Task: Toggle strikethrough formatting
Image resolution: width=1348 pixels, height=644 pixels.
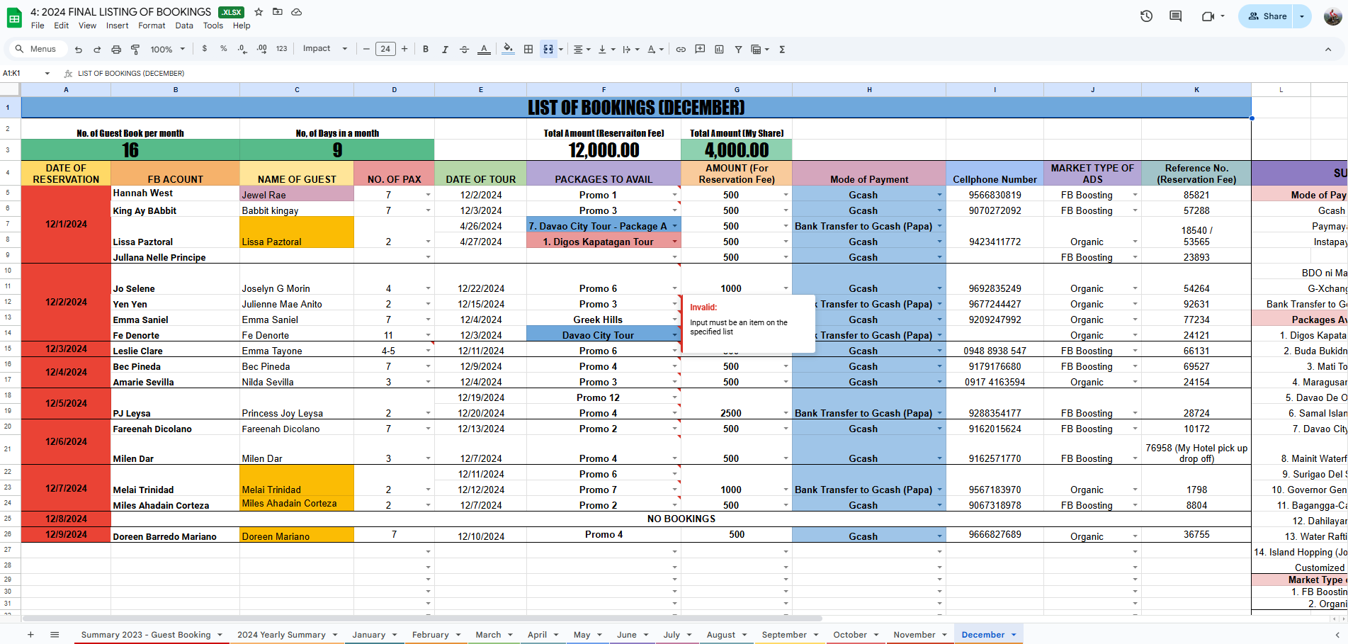Action: tap(464, 49)
